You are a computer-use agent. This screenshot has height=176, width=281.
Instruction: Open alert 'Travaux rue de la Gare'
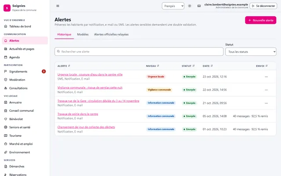[98, 101]
